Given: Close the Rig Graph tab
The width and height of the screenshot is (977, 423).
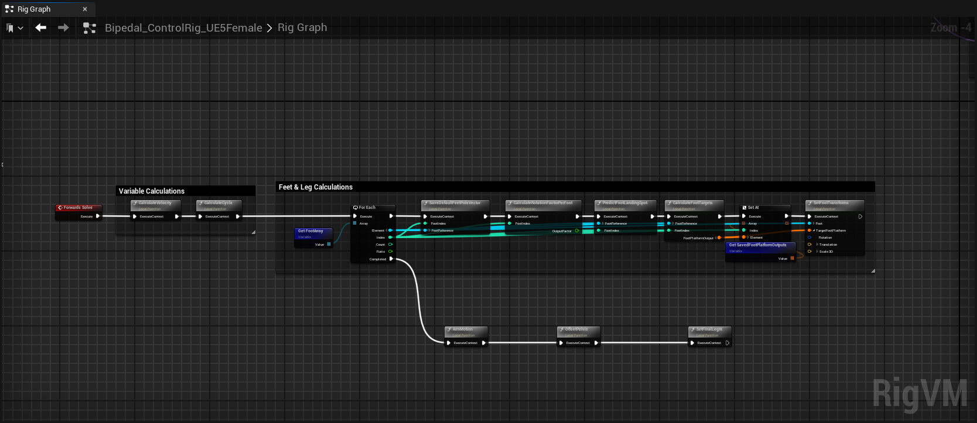Looking at the screenshot, I should [85, 9].
